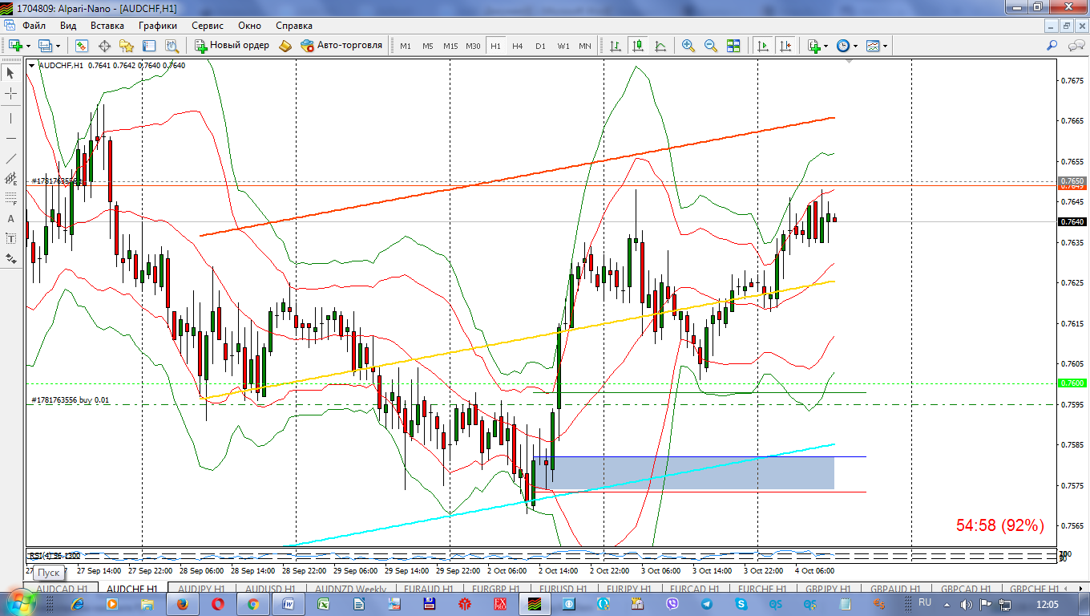Viewport: 1090px width, 616px height.
Task: Switch chart to Bar Chart type
Action: (x=616, y=46)
